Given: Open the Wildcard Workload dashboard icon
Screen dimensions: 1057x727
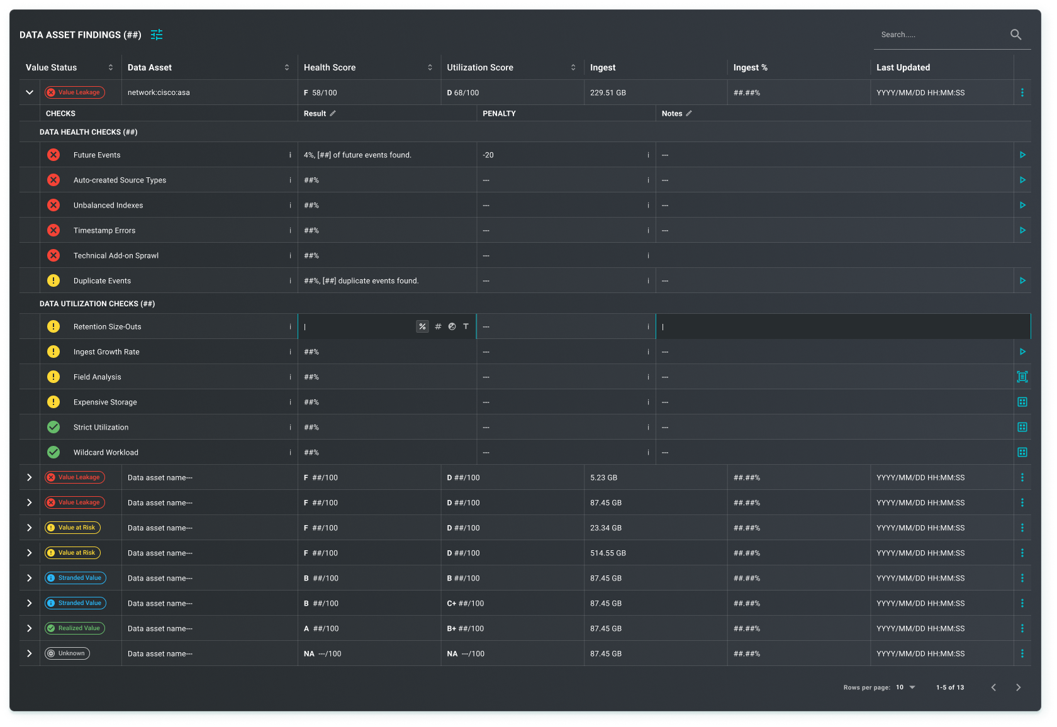Looking at the screenshot, I should [x=1022, y=452].
